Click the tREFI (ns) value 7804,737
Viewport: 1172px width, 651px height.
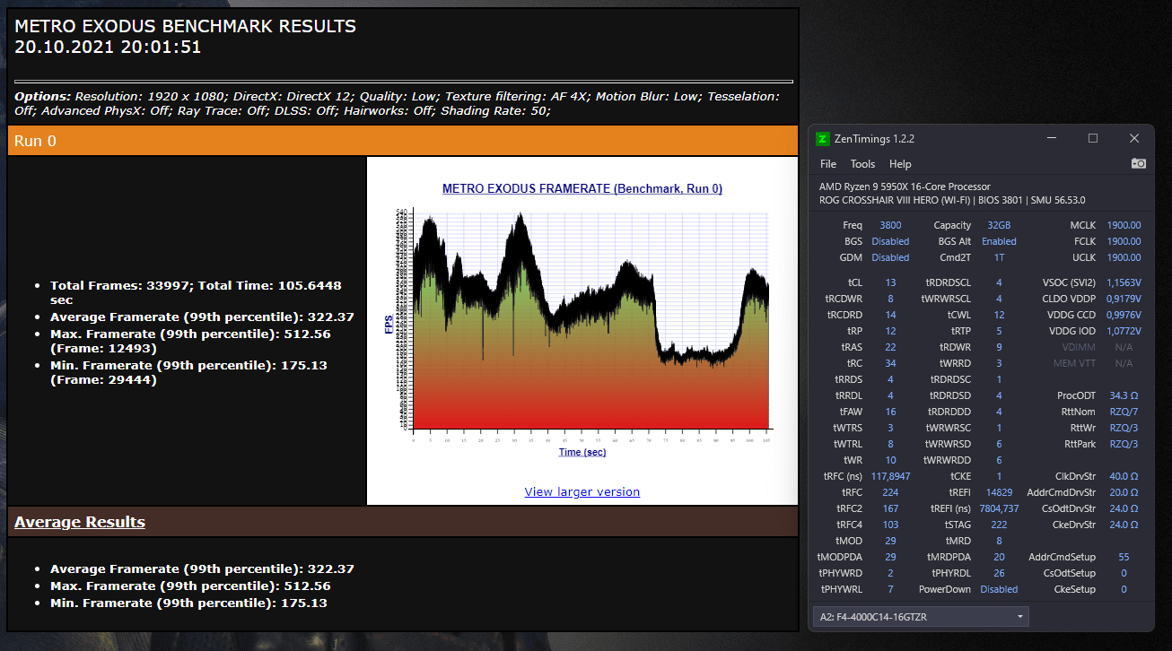[999, 508]
